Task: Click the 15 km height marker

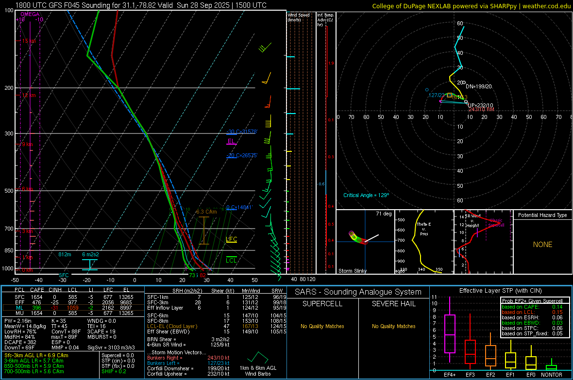Action: point(29,41)
